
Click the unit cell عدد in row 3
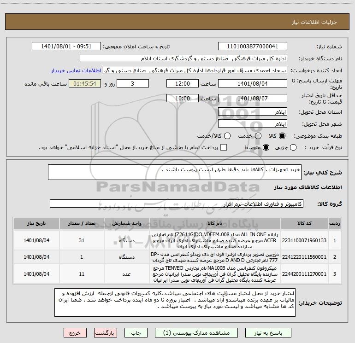(127, 274)
